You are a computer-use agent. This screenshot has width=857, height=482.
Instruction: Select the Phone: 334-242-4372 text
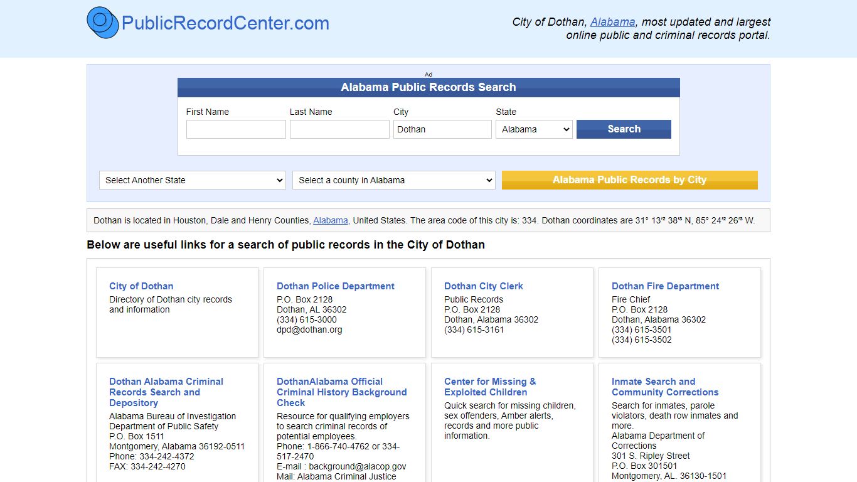[151, 456]
